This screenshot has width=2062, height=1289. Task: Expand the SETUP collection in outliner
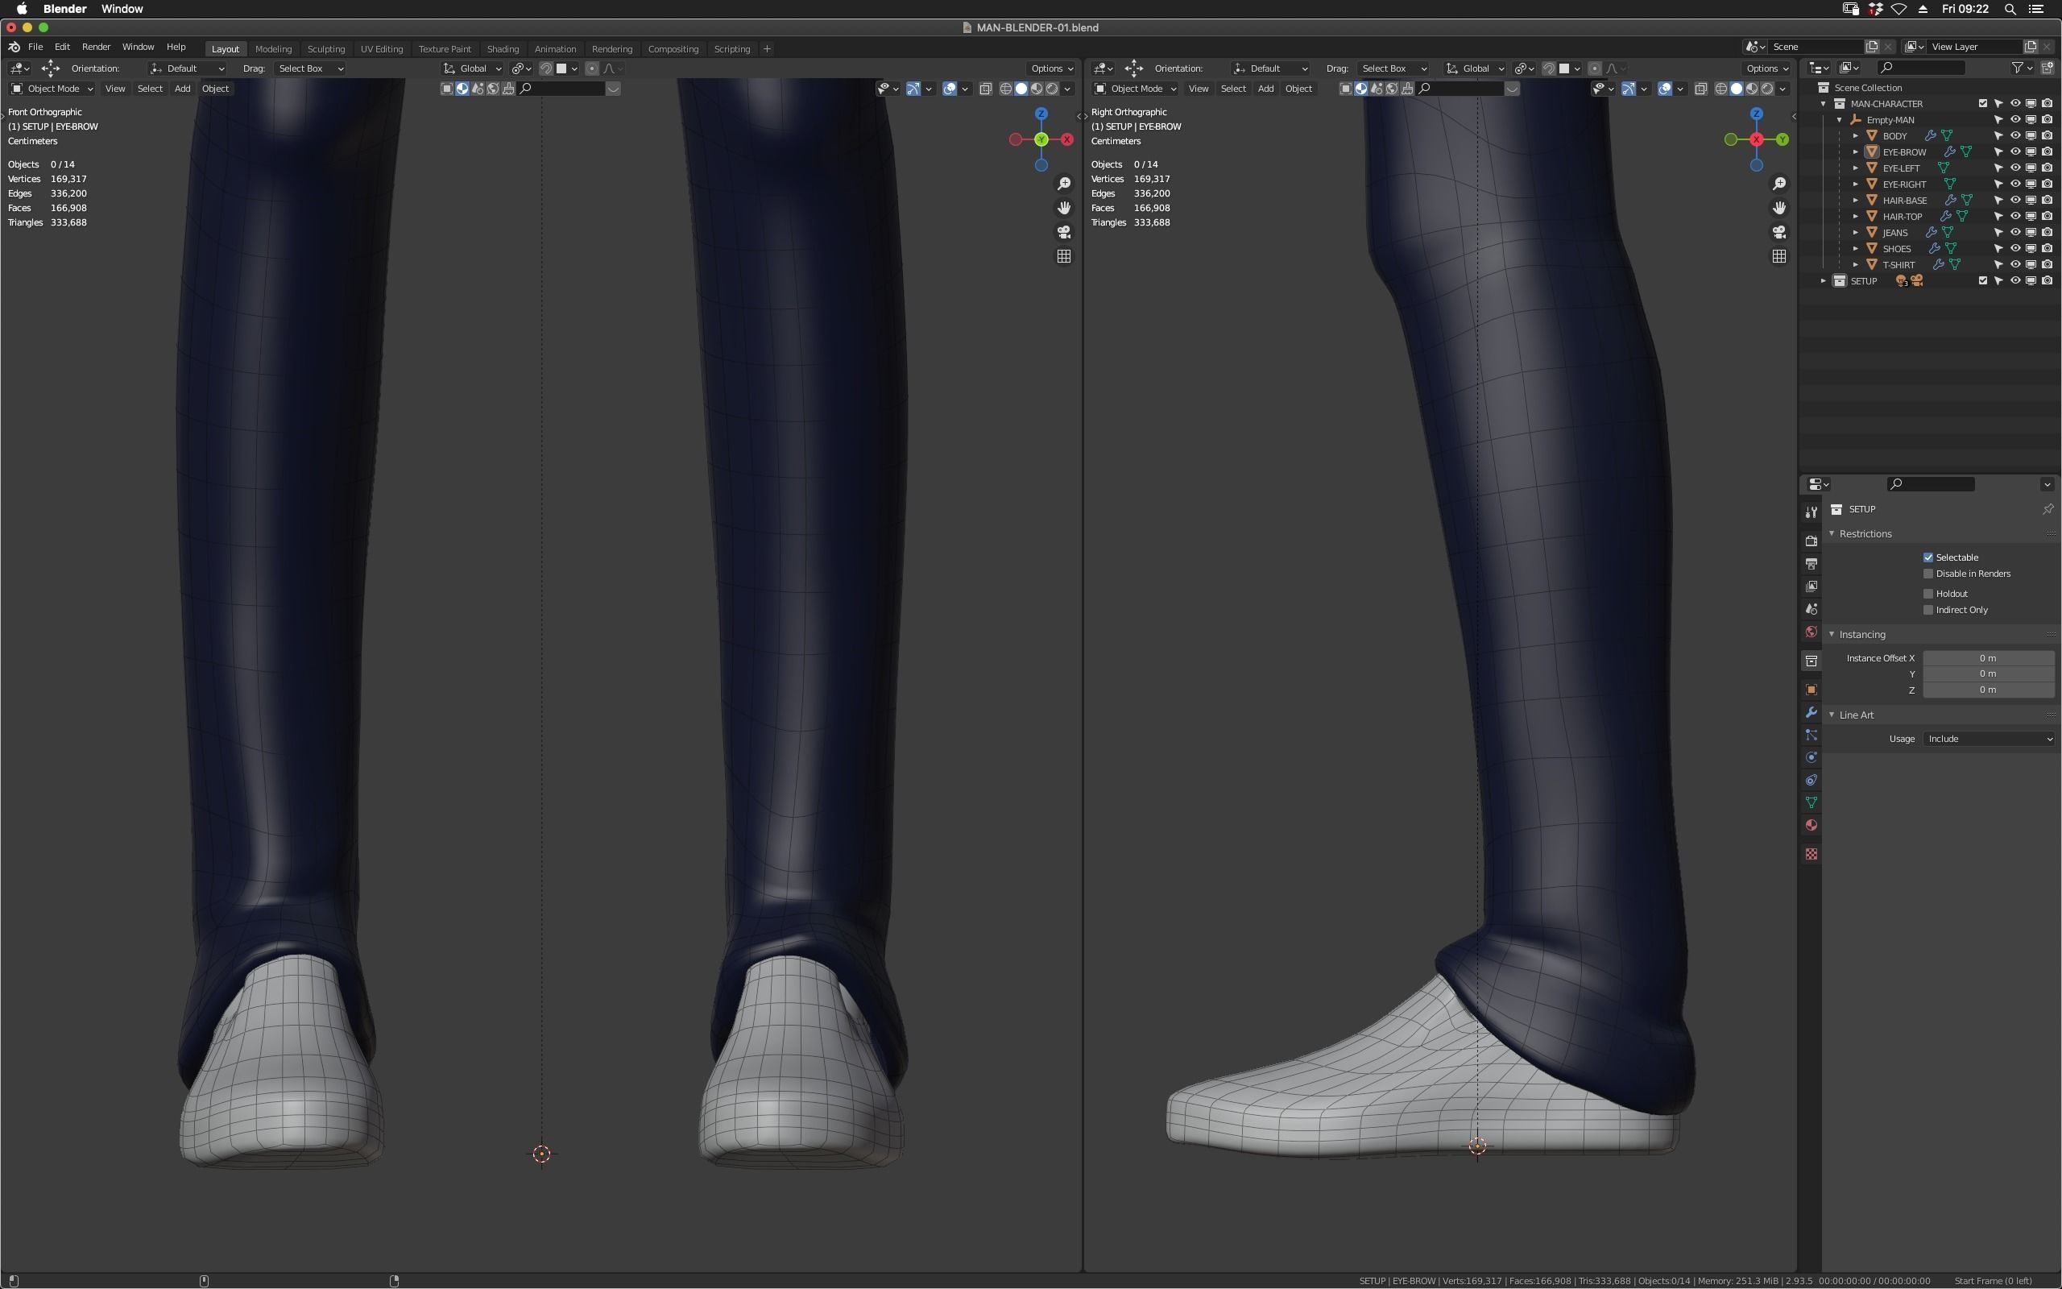pos(1824,281)
